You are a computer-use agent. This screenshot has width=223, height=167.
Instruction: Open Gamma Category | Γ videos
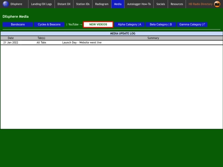click(192, 24)
